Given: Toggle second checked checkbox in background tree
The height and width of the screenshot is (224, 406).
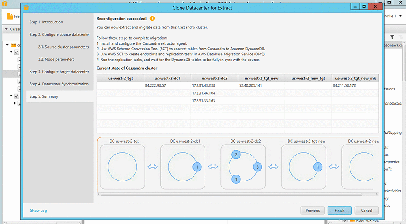Looking at the screenshot, I should [17, 96].
